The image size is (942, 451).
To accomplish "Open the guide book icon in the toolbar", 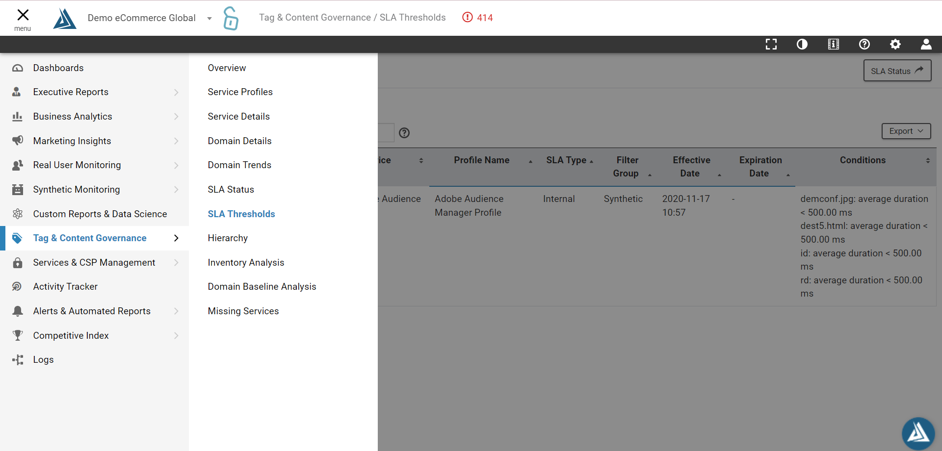I will (833, 45).
